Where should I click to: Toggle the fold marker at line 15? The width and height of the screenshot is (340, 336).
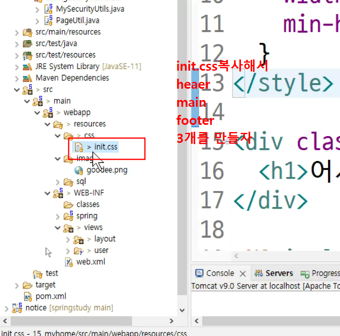(x=227, y=142)
